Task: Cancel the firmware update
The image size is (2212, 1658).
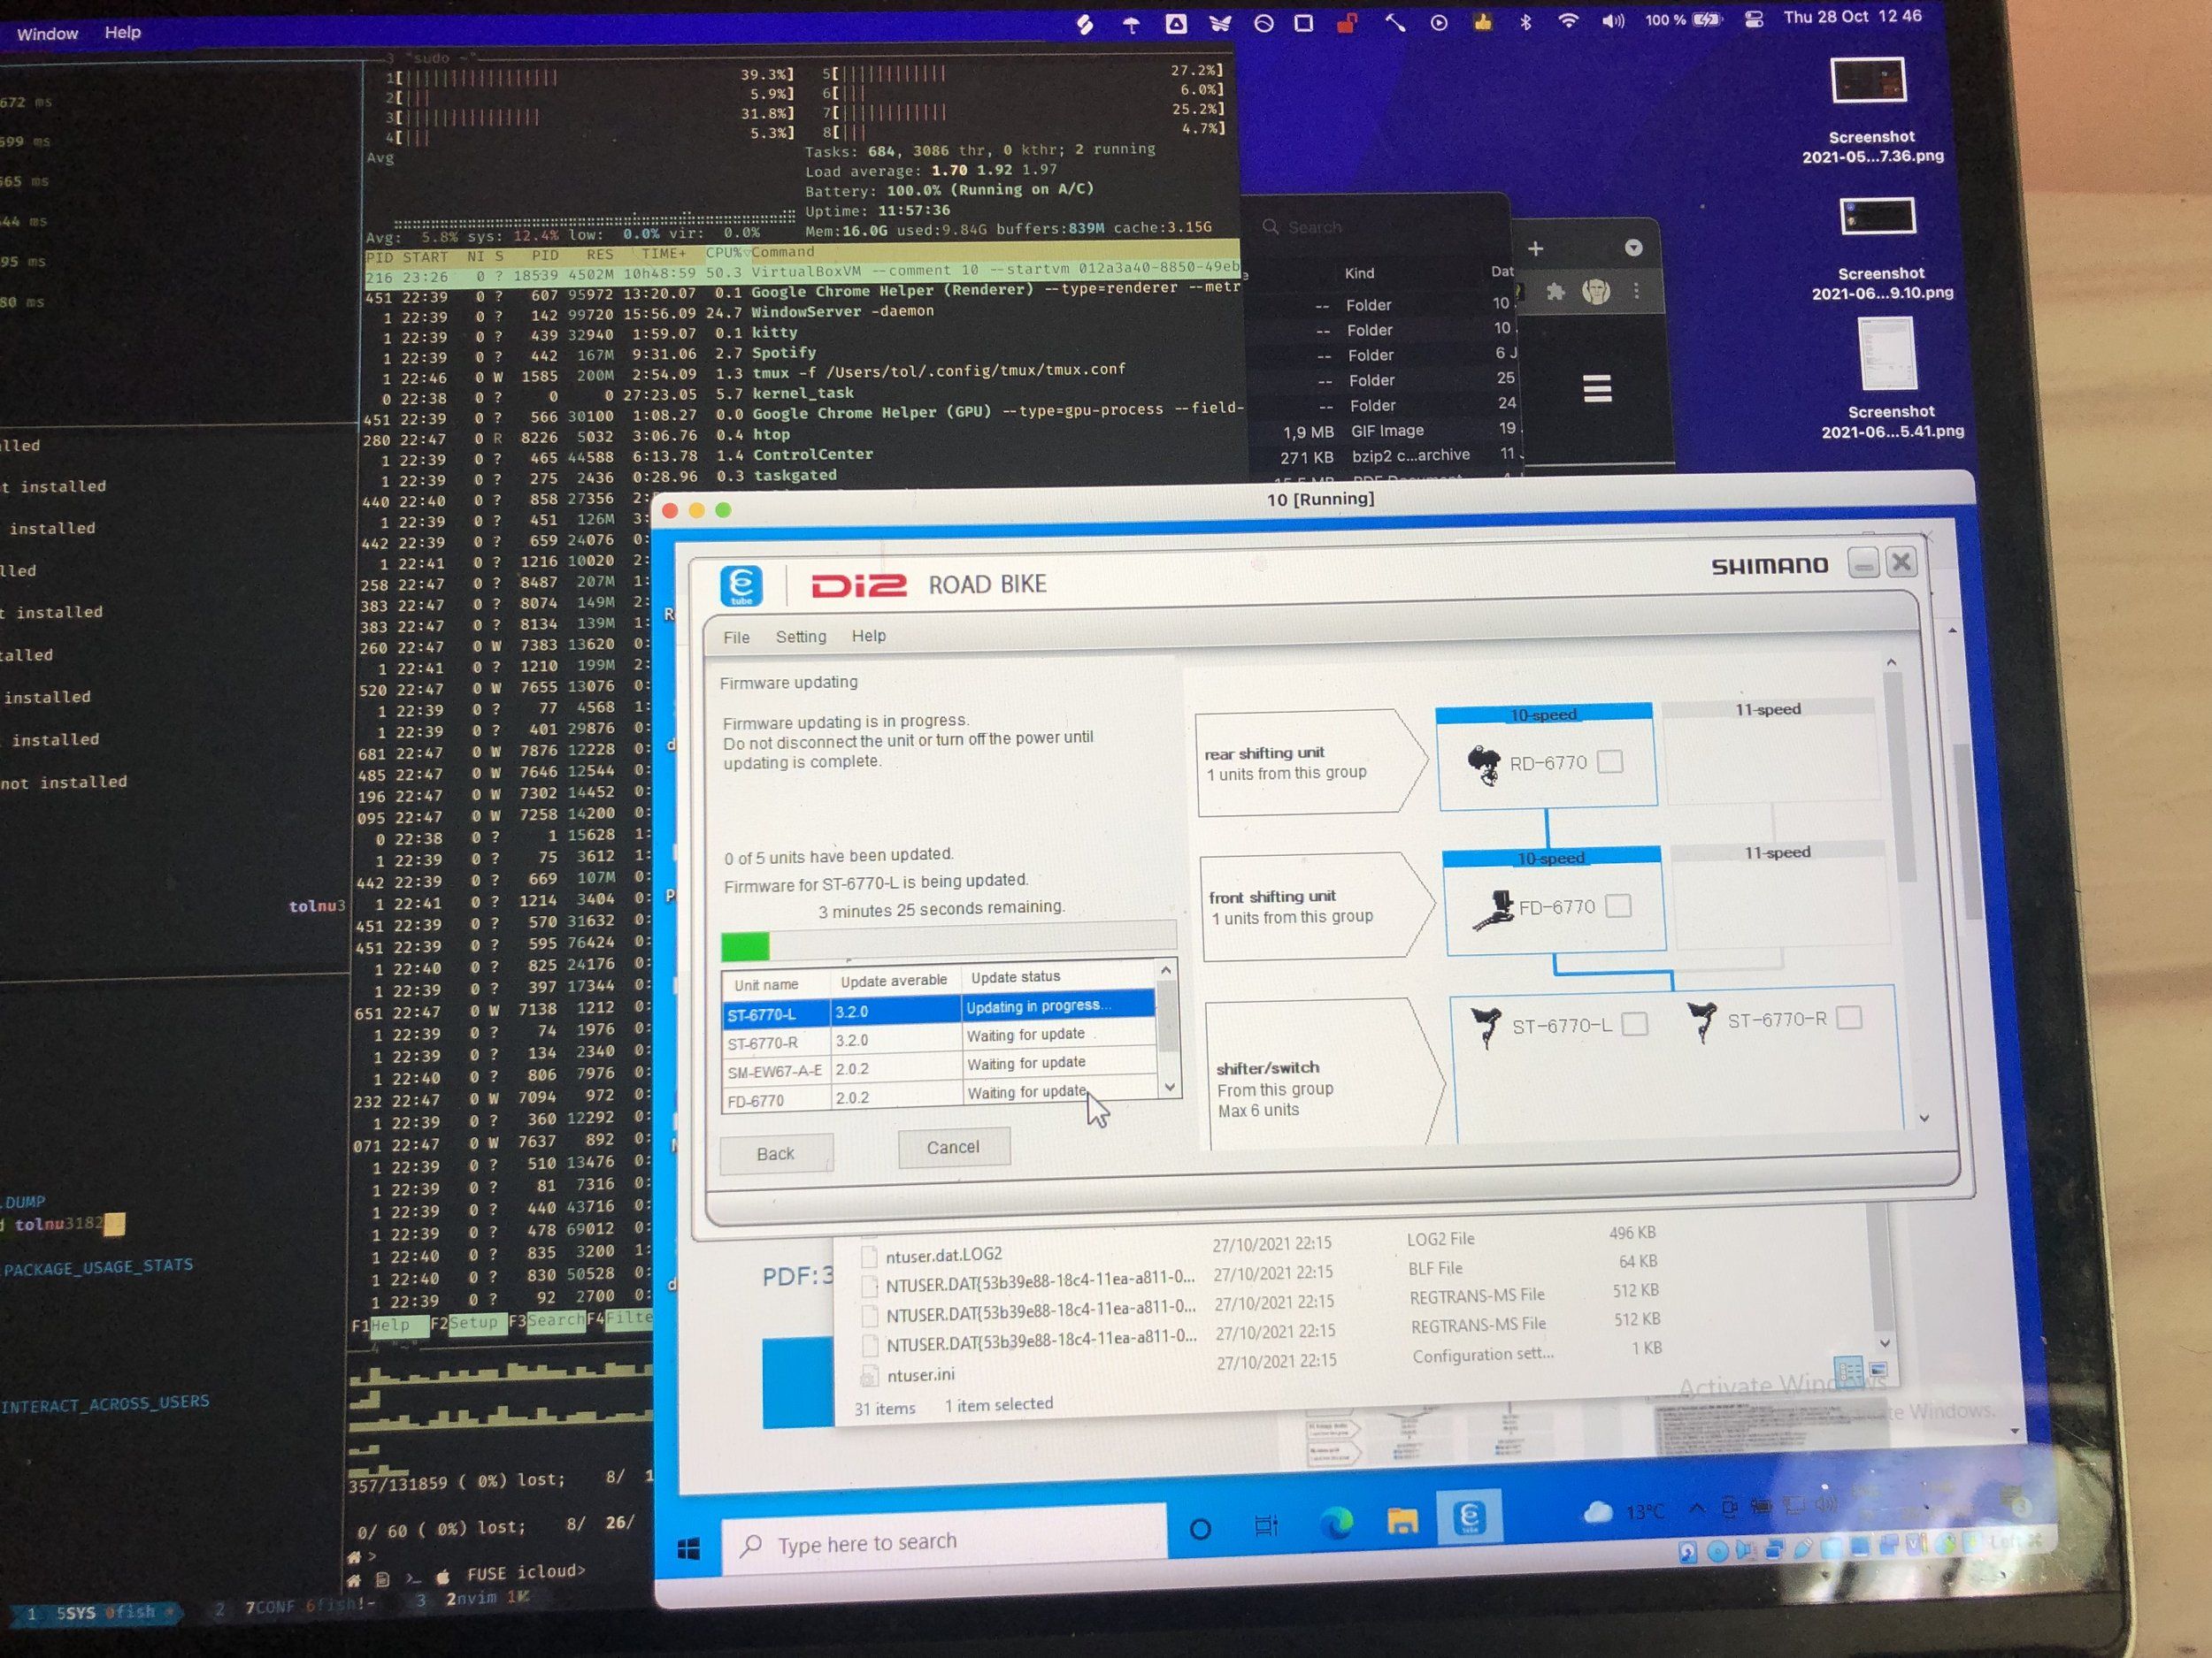Action: 953,1147
